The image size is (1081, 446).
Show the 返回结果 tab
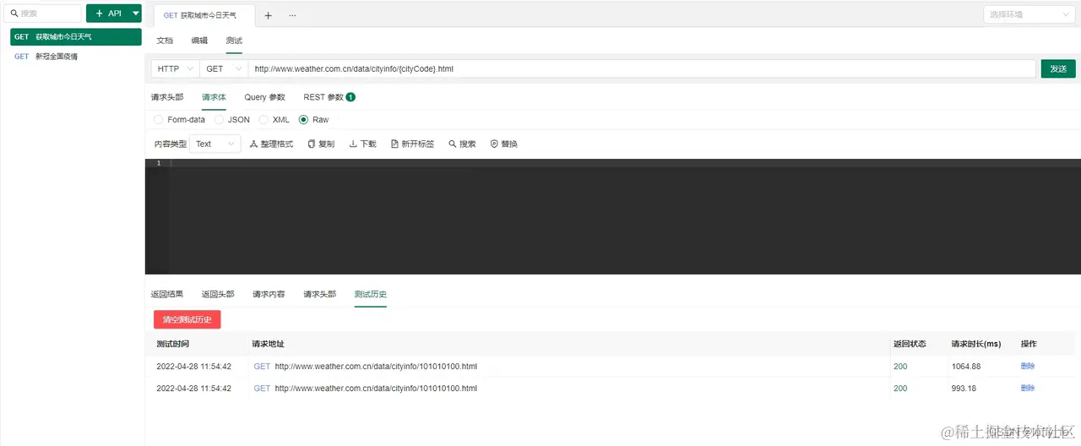pos(167,294)
